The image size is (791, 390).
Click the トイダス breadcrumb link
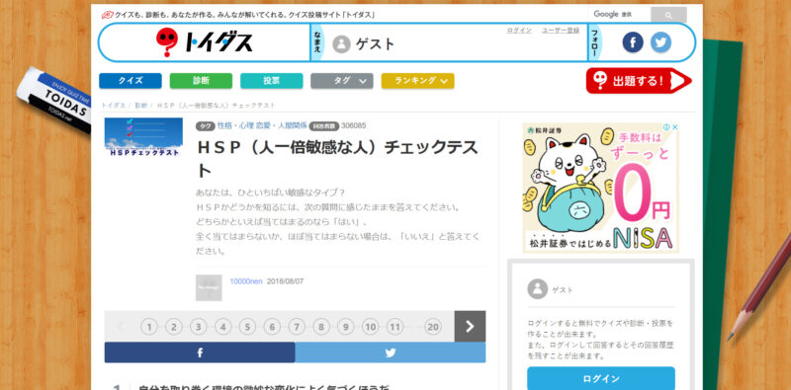coord(114,106)
